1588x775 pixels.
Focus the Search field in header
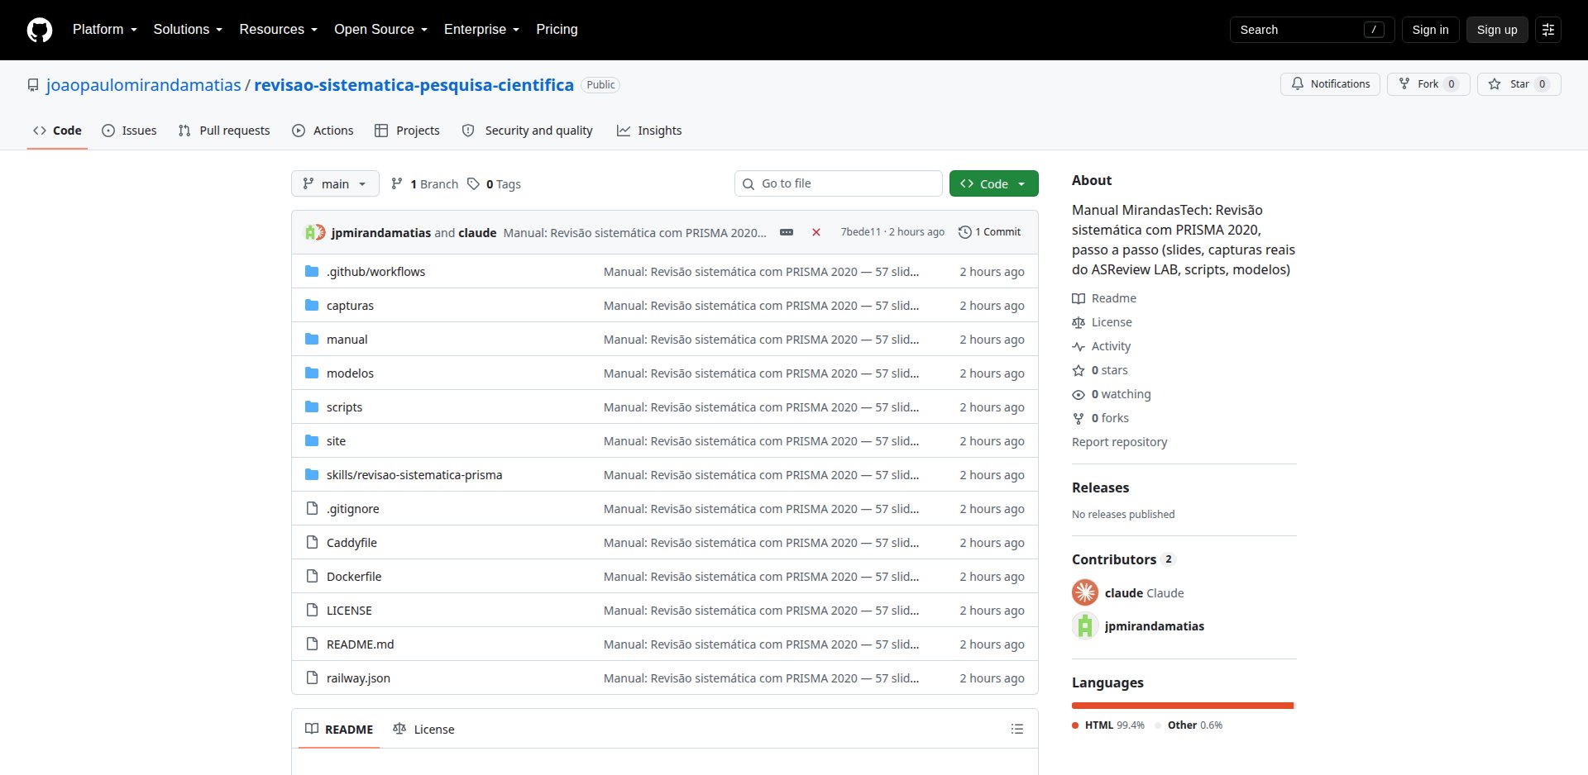[1312, 30]
